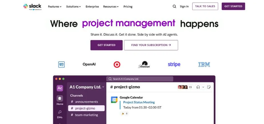Select the # team-marketing channel
Viewport: 264px width, 124px height.
pyautogui.click(x=86, y=115)
